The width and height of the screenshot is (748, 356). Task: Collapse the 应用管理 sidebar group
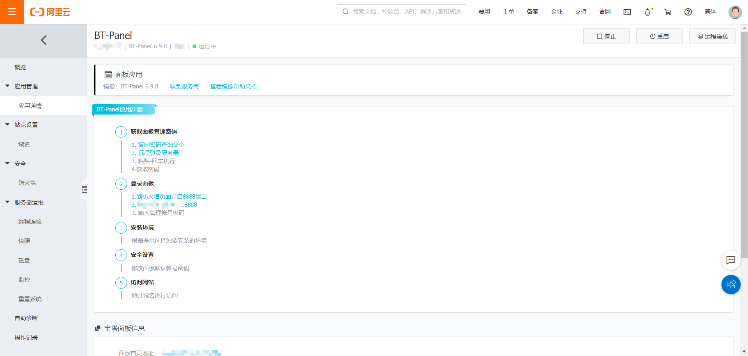click(7, 86)
